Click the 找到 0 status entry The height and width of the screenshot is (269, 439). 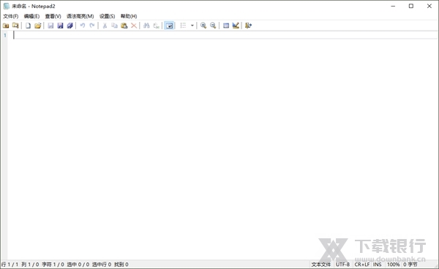tap(121, 265)
